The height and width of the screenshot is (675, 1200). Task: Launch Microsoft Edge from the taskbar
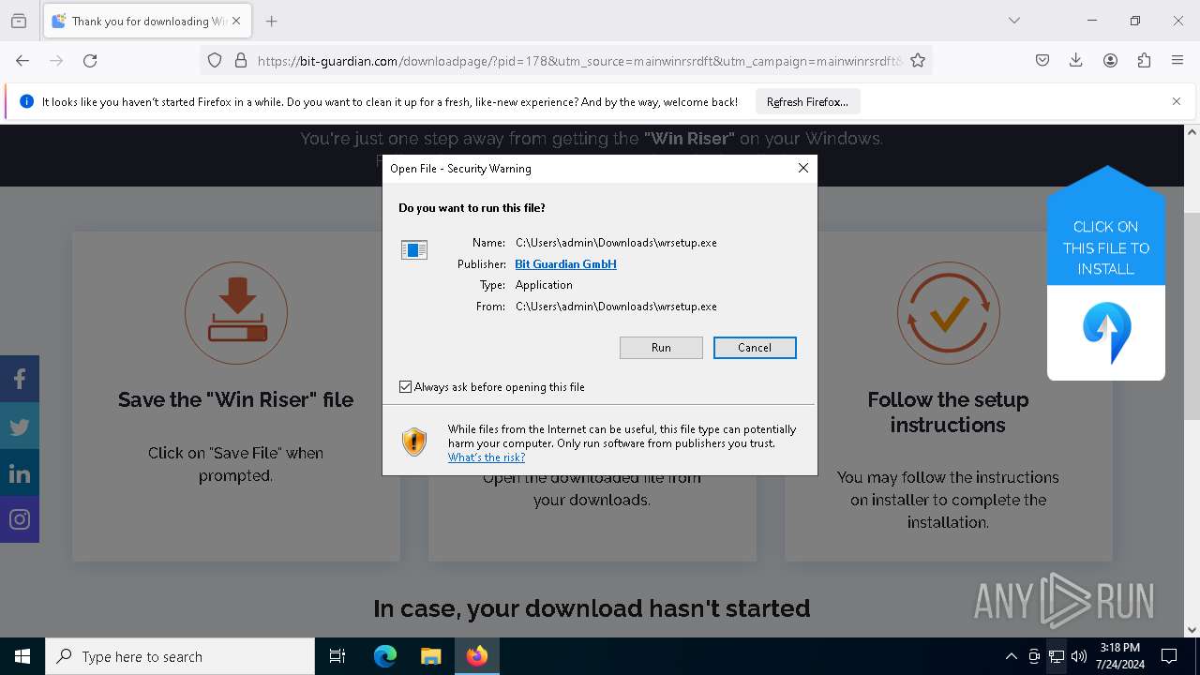[x=385, y=656]
